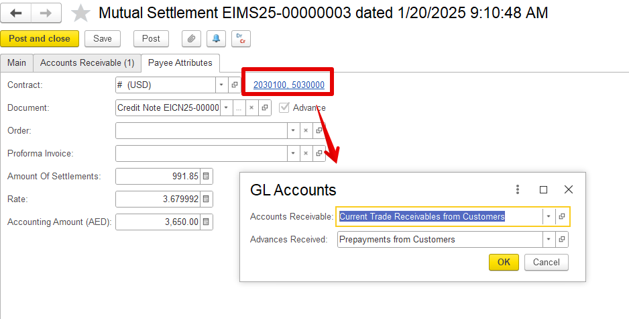
Task: Switch to the Main tab
Action: tap(17, 63)
